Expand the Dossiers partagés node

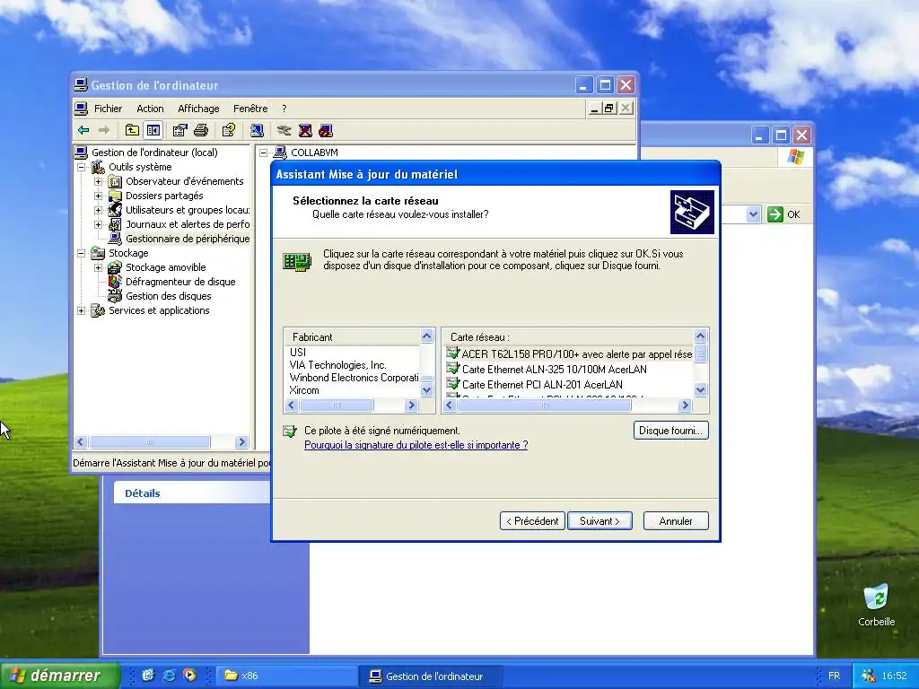[x=99, y=196]
